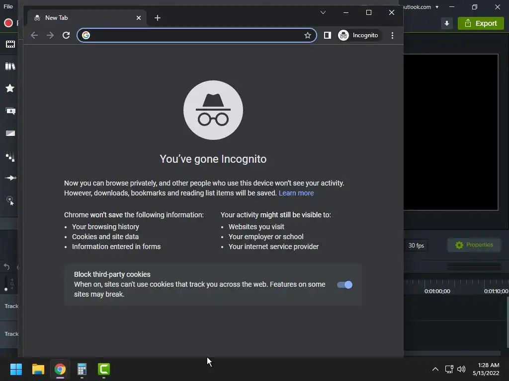Click the Chrome taskbar icon
The height and width of the screenshot is (381, 509).
pyautogui.click(x=60, y=369)
